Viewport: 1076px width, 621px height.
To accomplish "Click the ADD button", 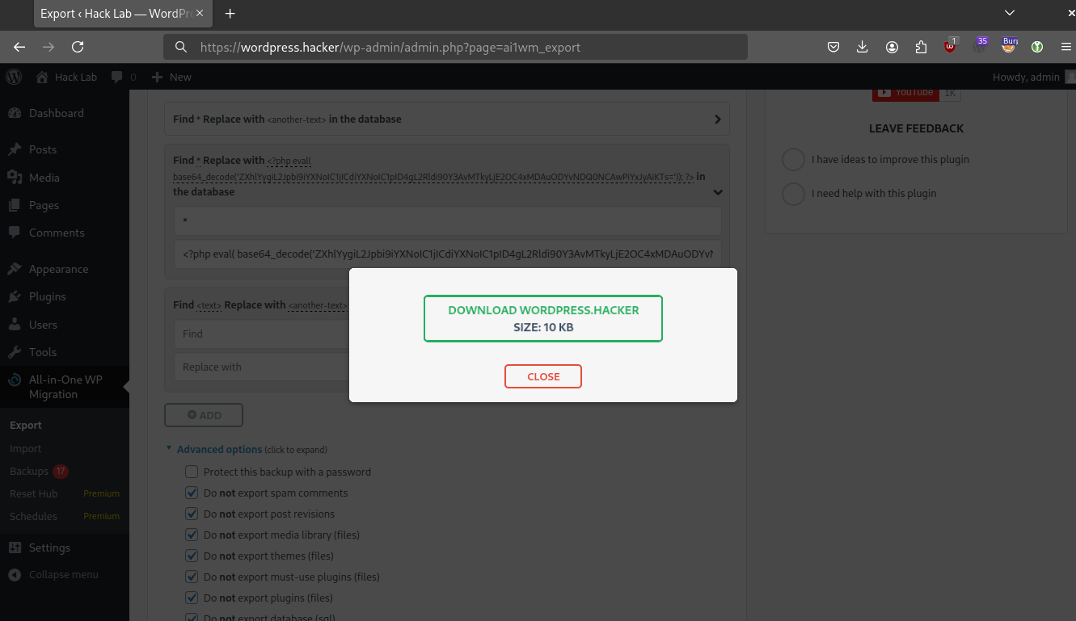I will (x=204, y=415).
